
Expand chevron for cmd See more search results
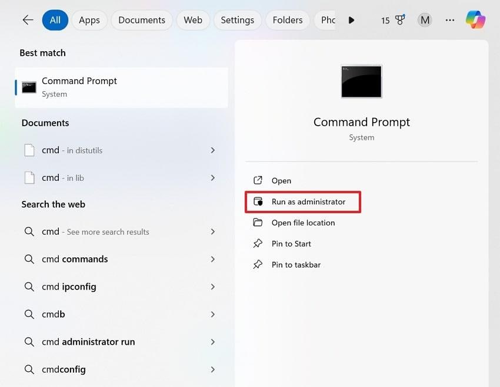tap(213, 232)
